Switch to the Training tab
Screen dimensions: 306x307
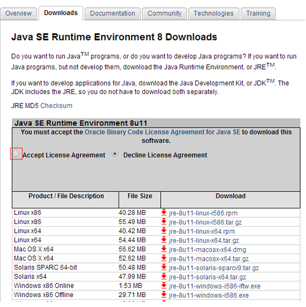(x=258, y=14)
